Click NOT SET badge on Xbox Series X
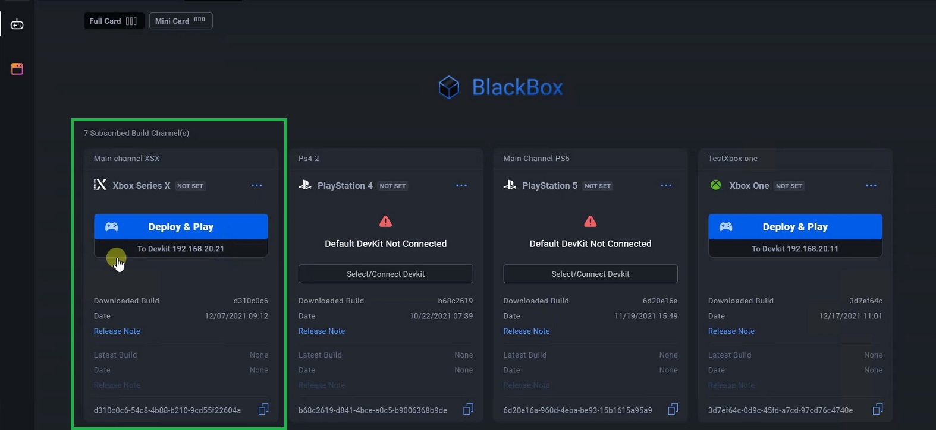 (190, 186)
